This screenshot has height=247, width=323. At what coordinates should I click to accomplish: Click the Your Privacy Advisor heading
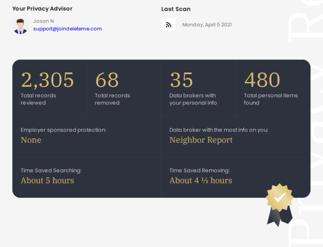42,9
